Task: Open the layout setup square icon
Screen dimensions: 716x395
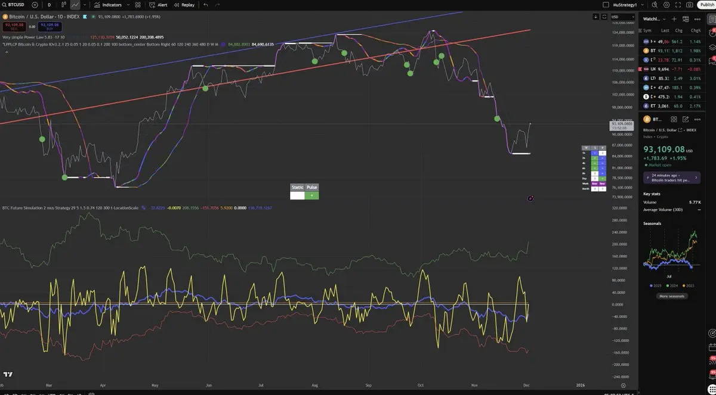Action: point(606,4)
